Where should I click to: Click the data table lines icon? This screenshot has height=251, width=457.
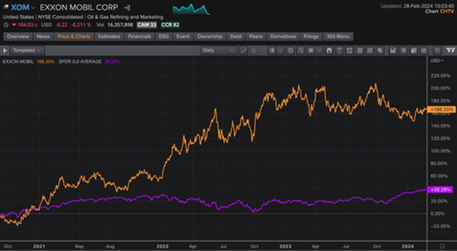[404, 51]
